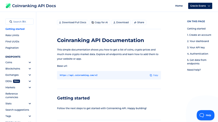The width and height of the screenshot is (218, 122).
Task: Jump to 2. Your dashboard section
Action: coord(198,41)
